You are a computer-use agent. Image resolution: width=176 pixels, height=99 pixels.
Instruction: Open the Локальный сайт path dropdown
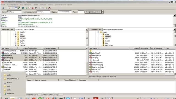pyautogui.click(x=87, y=29)
